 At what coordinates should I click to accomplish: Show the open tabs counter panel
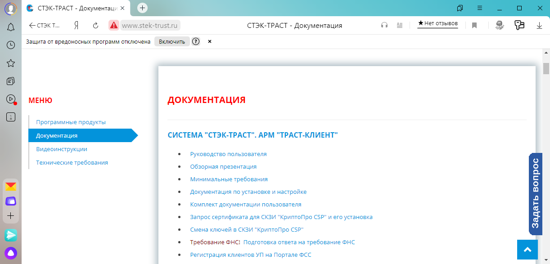(x=11, y=117)
